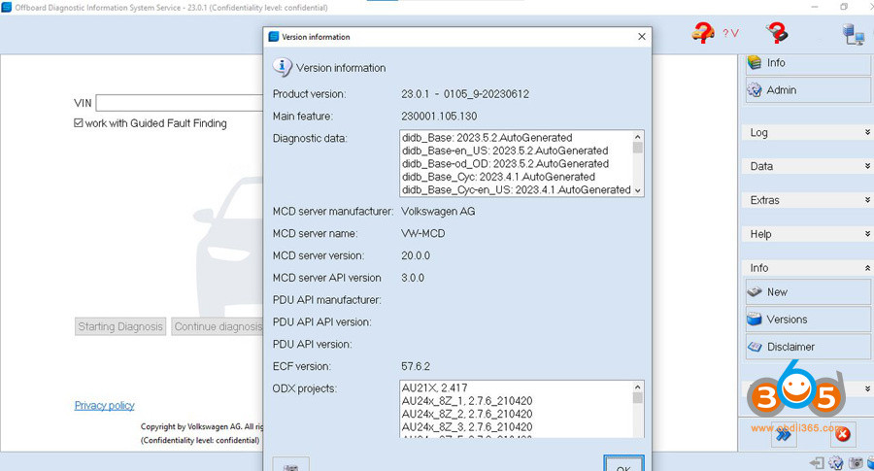Open the Disclaimer button
This screenshot has height=471, width=874.
(808, 347)
